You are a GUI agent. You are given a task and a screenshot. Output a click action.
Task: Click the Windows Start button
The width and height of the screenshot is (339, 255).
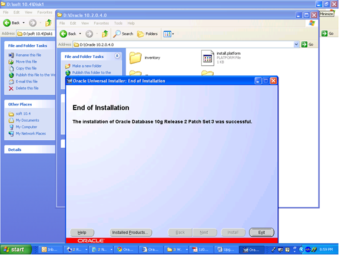[x=16, y=249]
